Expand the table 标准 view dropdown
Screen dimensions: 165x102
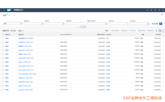tap(23, 31)
